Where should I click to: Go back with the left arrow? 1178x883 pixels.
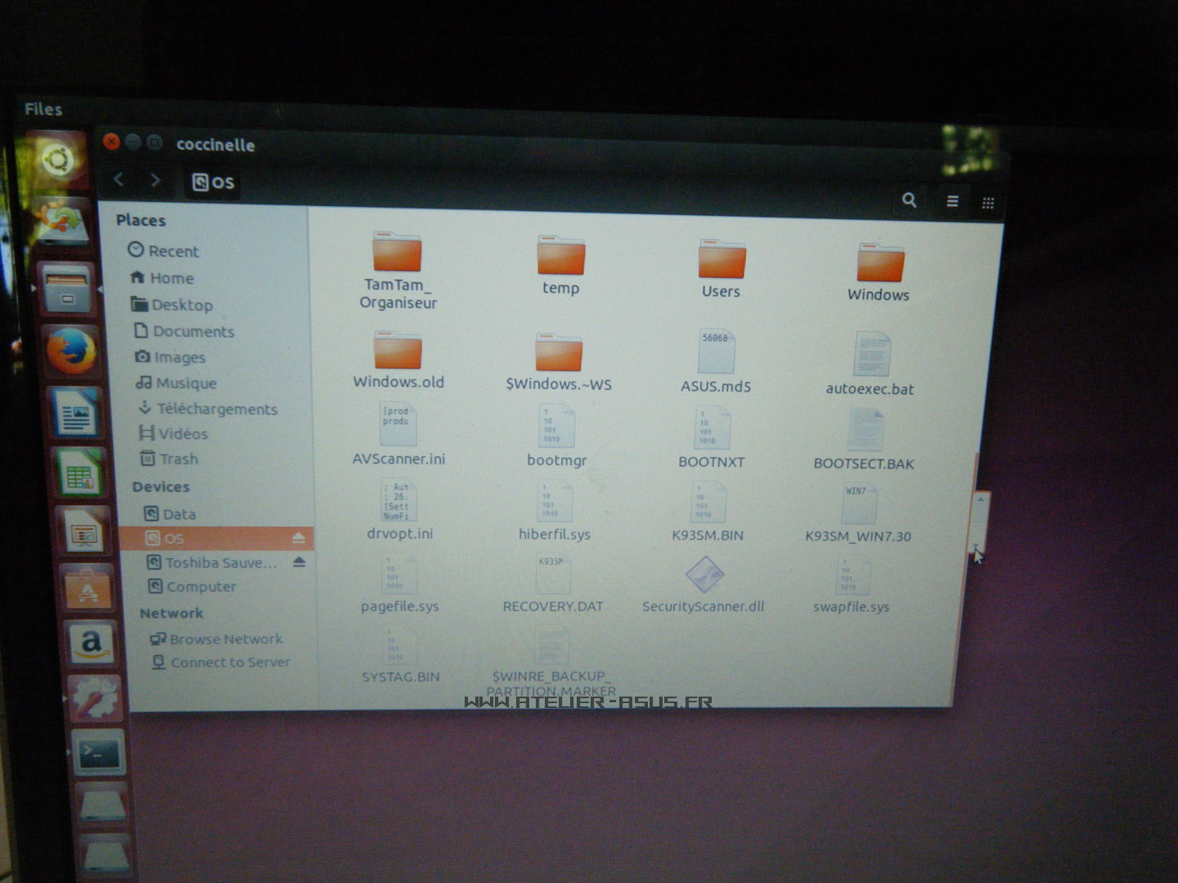tap(119, 179)
